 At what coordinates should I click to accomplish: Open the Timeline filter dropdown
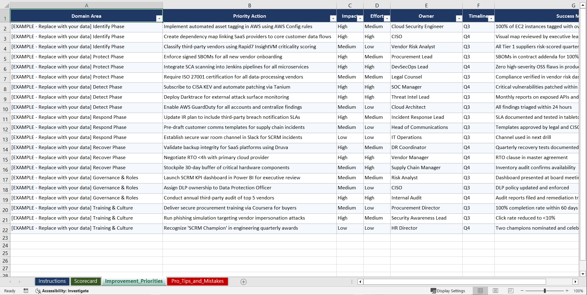click(x=491, y=18)
